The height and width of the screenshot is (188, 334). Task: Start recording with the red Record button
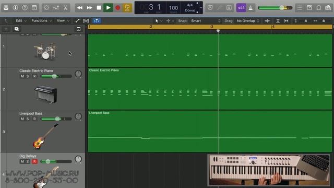tap(117, 8)
